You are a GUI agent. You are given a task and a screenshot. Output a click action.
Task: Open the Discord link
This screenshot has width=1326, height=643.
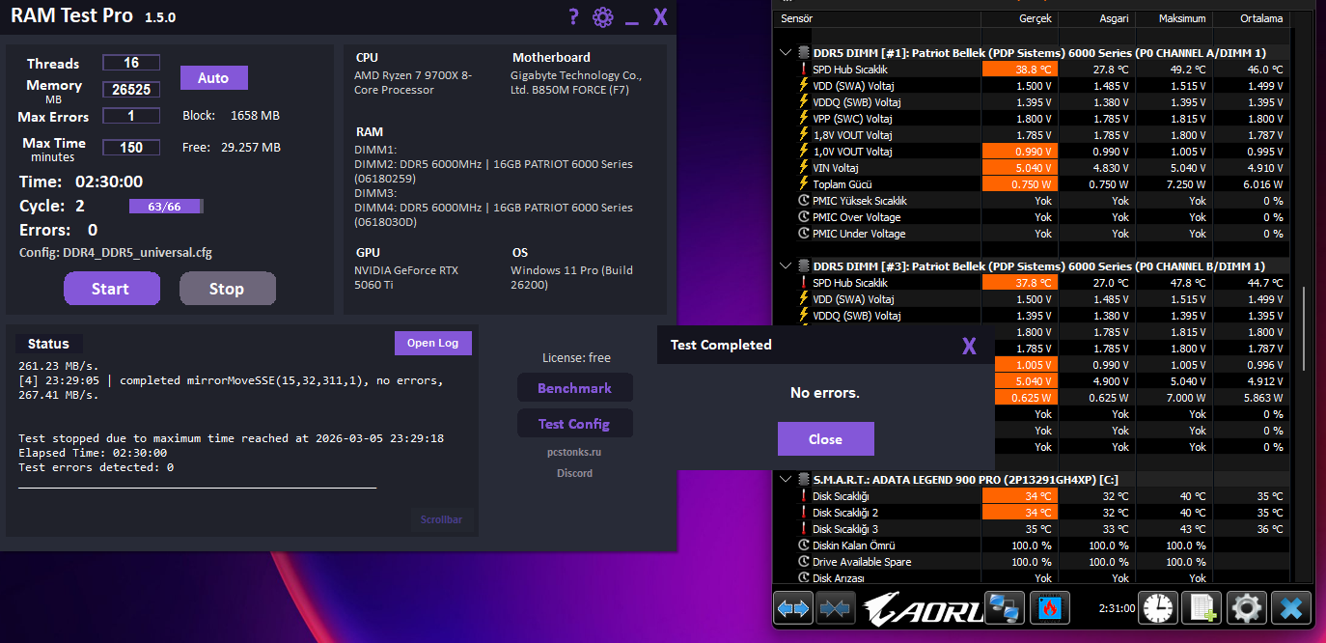574,473
